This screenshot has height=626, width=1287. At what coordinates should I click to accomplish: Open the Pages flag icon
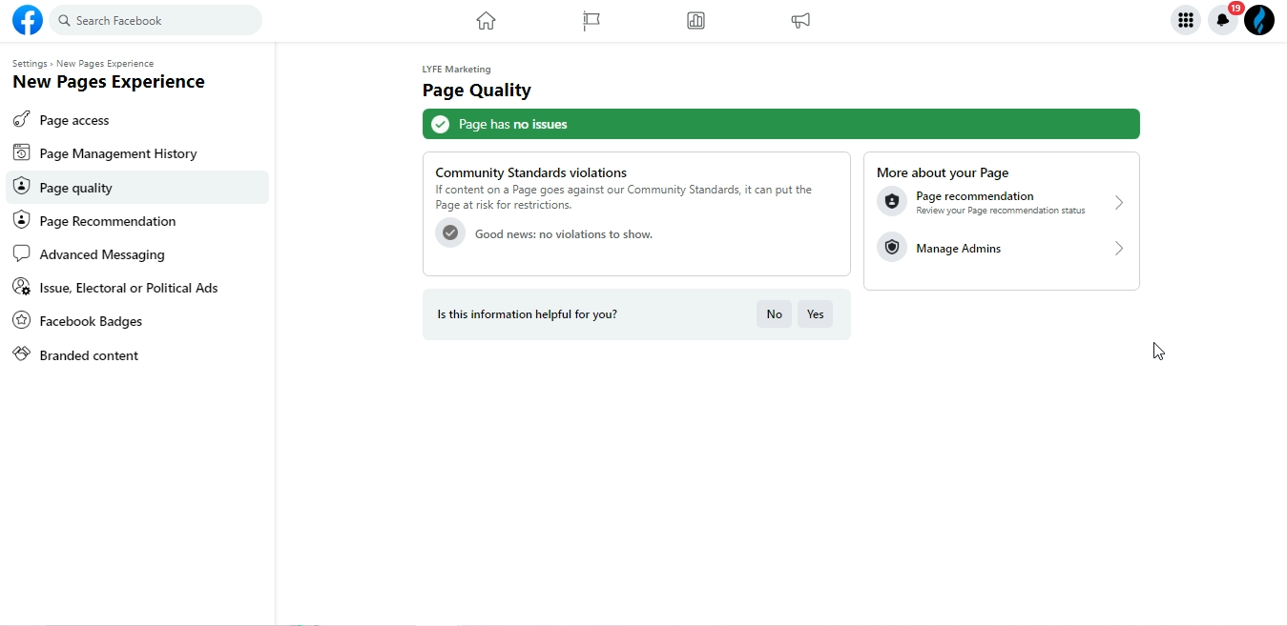(592, 20)
